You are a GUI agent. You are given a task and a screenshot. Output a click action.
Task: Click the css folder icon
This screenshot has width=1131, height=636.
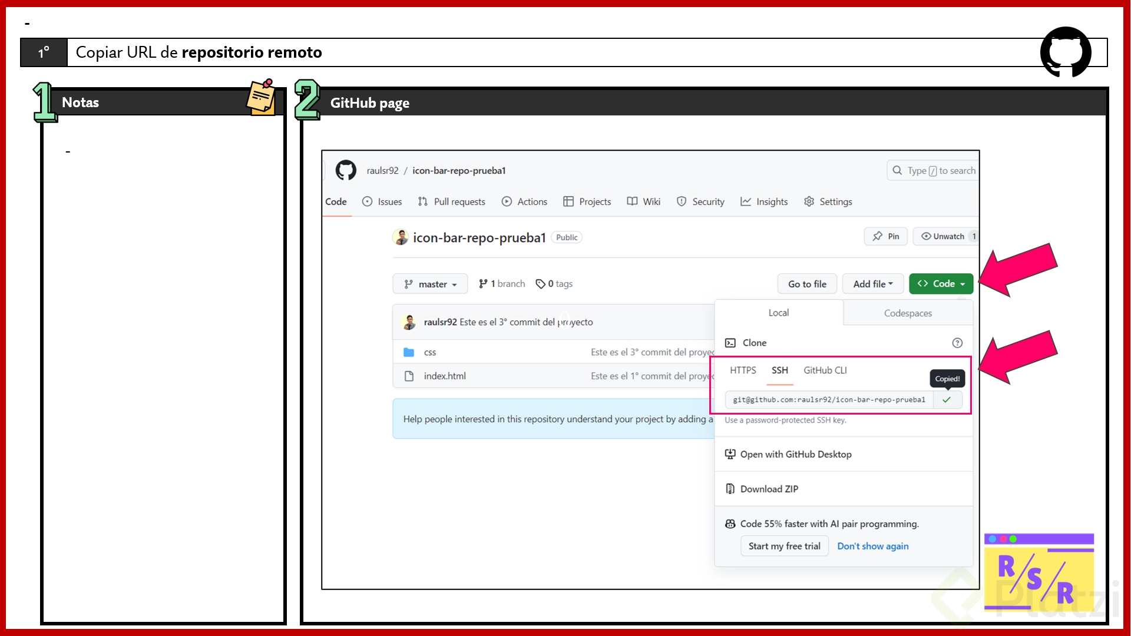click(x=409, y=352)
